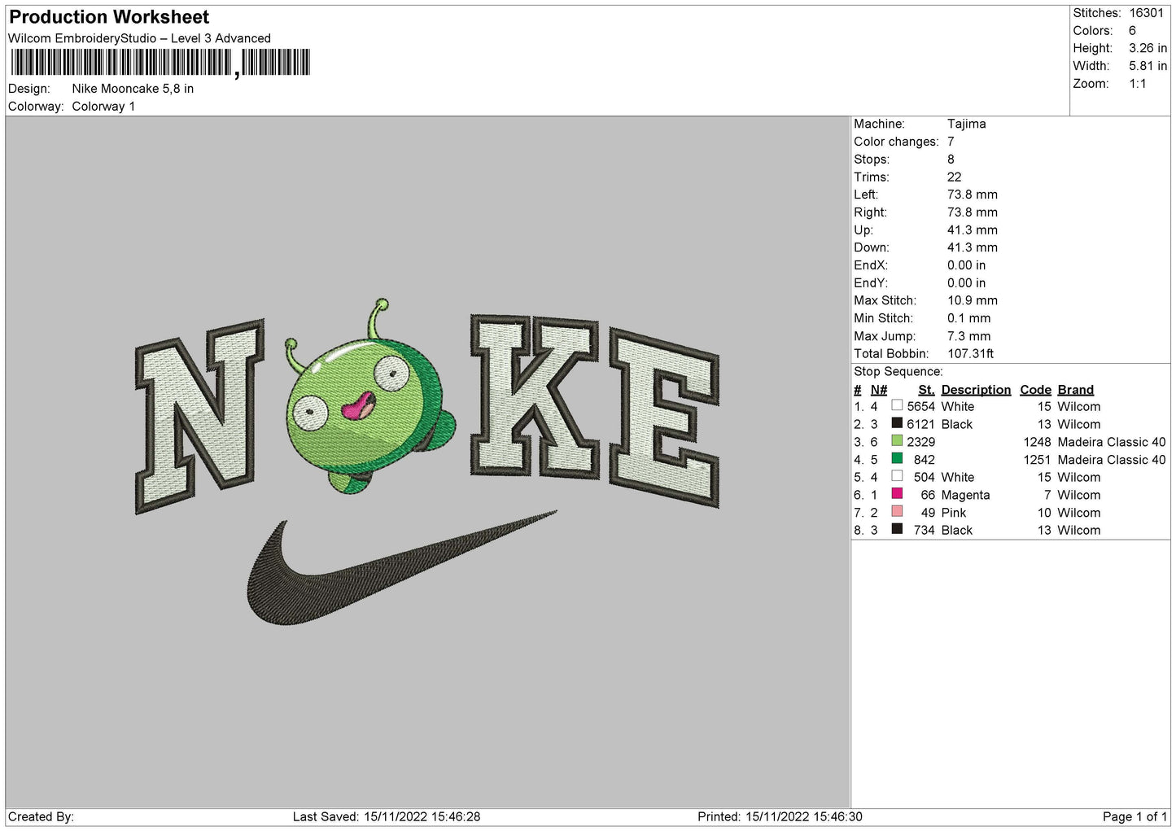This screenshot has width=1176, height=831.
Task: Click the stitch count '6121' in row 2
Action: (x=921, y=424)
